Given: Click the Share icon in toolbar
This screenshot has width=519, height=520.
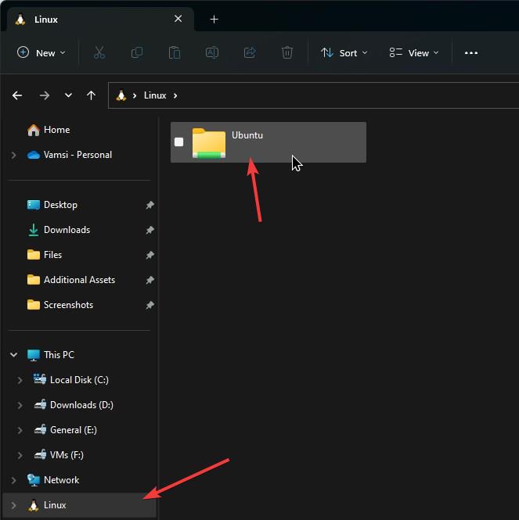Looking at the screenshot, I should pos(250,52).
